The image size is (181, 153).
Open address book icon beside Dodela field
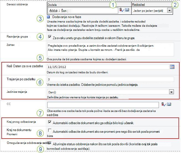coord(127,10)
